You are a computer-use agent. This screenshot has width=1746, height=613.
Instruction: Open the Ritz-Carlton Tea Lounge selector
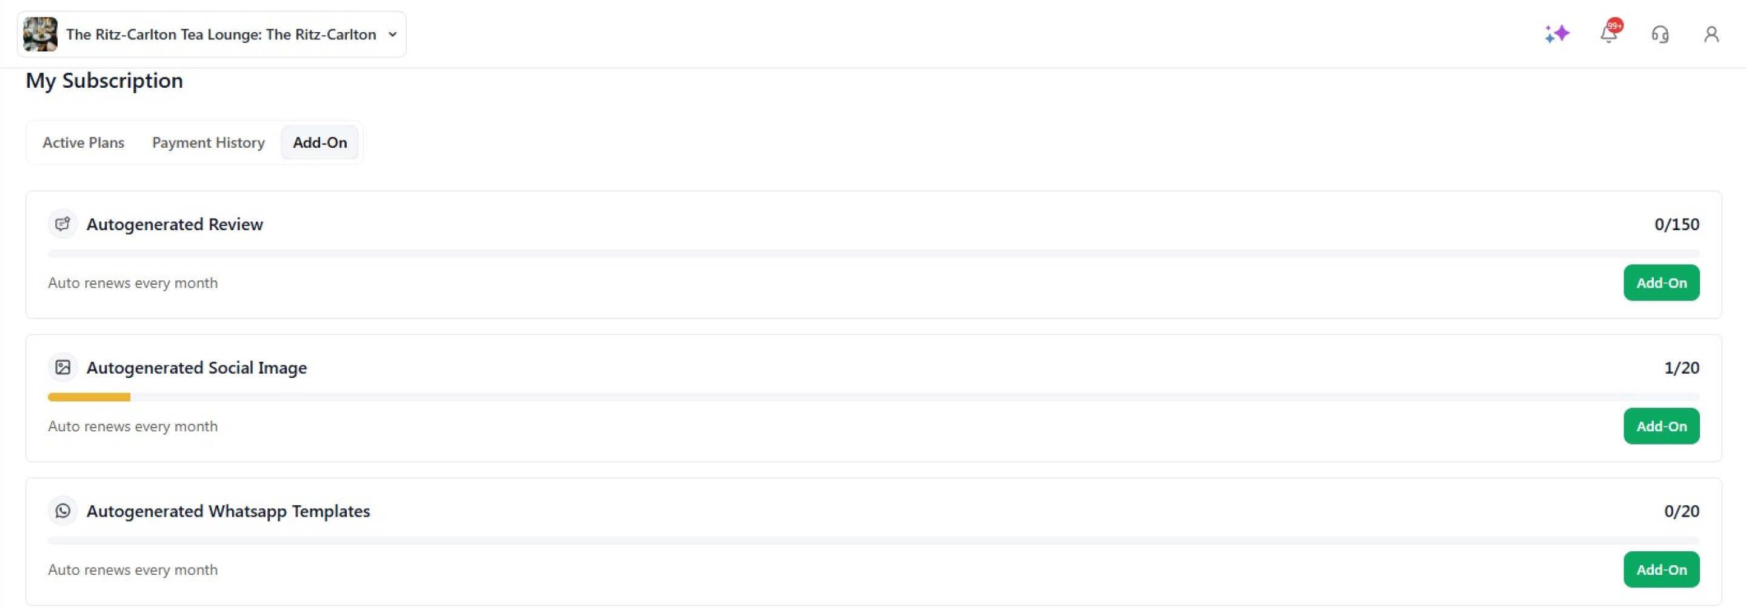click(x=220, y=35)
